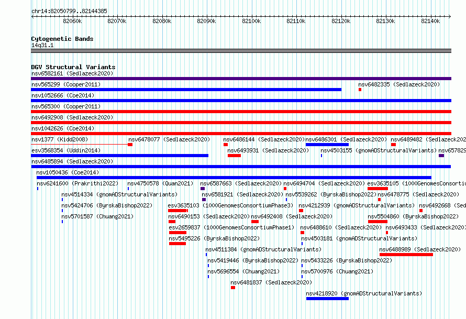
Task: Click the small red nsv6482335 marker
Action: tap(360, 90)
